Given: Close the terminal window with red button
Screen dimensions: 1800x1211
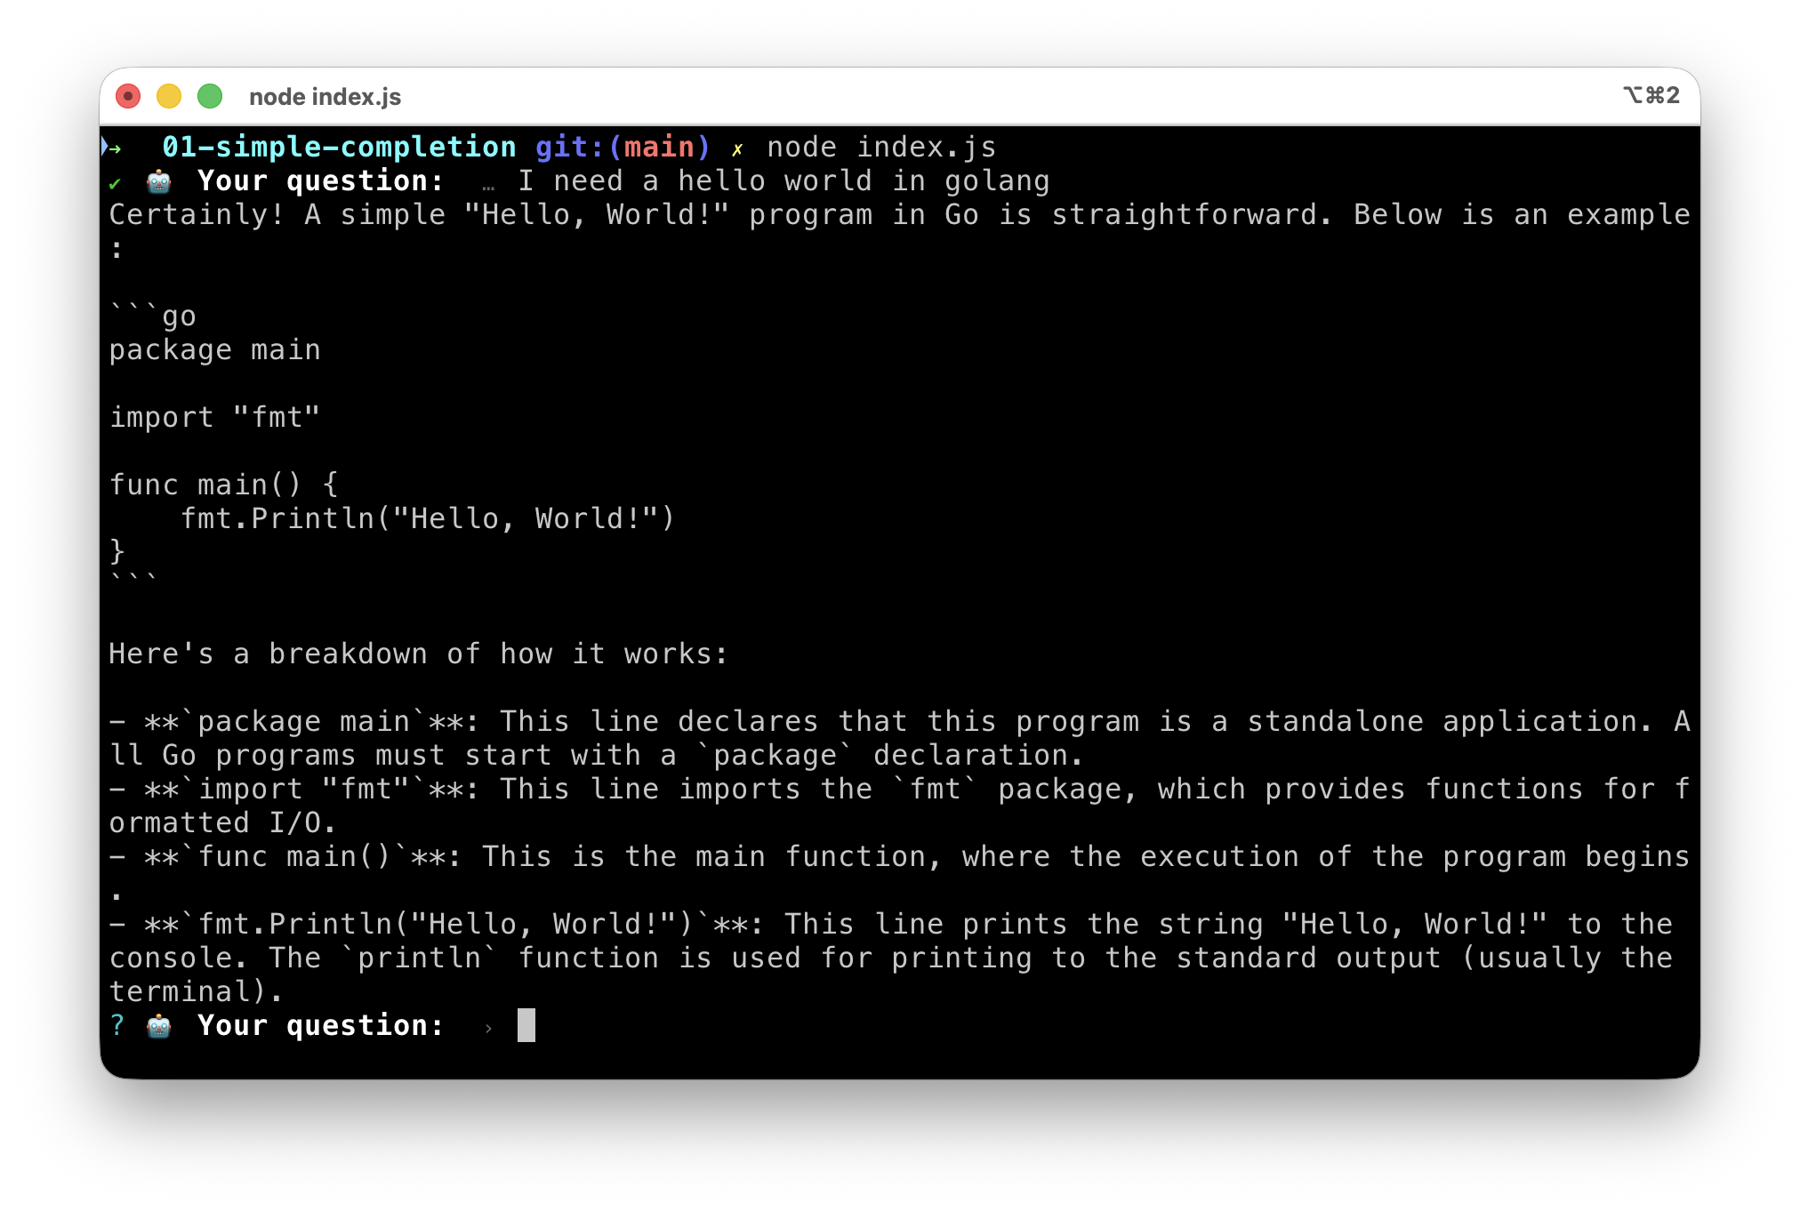Looking at the screenshot, I should point(128,96).
